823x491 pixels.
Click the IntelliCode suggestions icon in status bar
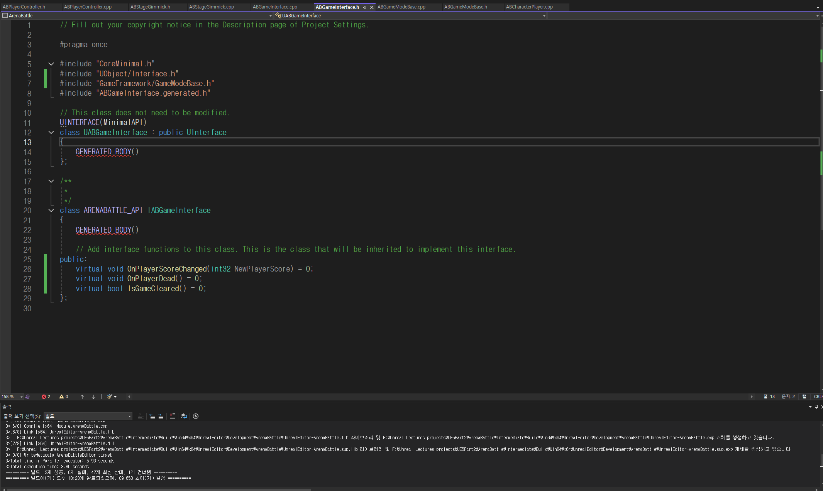click(27, 397)
